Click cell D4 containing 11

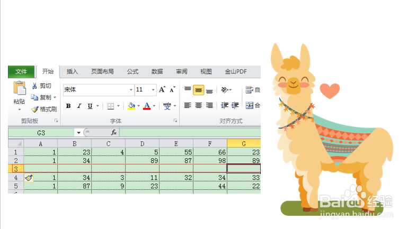click(x=142, y=177)
